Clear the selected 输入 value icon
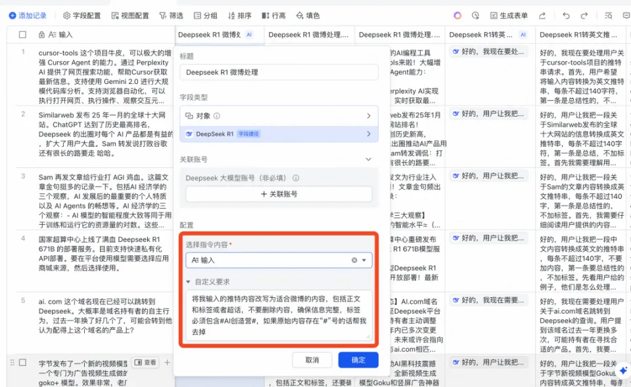This screenshot has height=387, width=631. (354, 260)
